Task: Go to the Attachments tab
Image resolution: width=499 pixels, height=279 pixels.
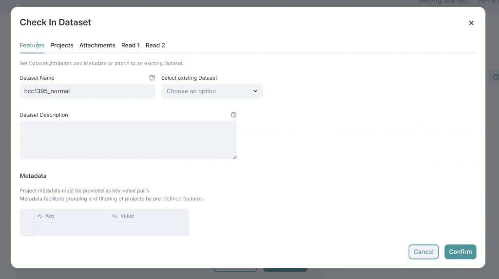Action: pos(97,45)
